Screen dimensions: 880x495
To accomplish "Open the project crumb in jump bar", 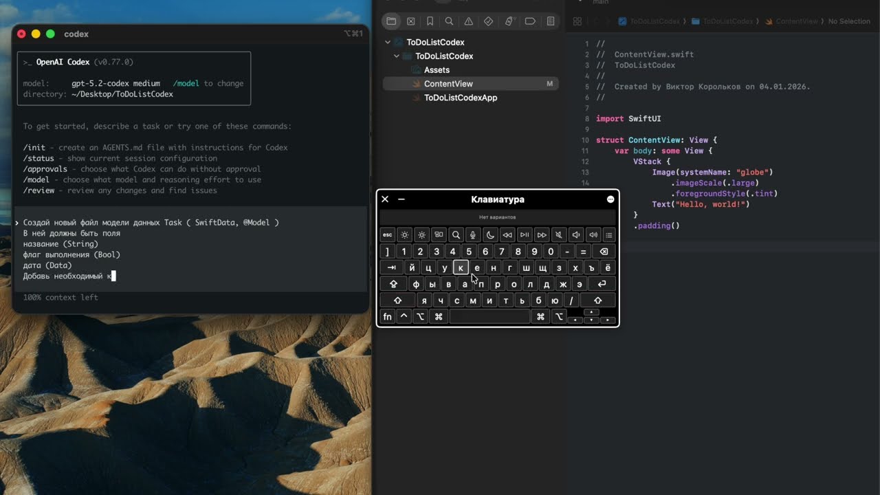I will click(649, 21).
